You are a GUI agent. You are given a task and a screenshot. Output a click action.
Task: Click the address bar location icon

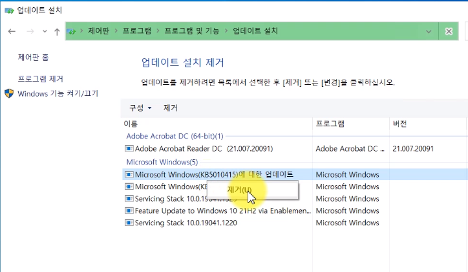(x=71, y=31)
